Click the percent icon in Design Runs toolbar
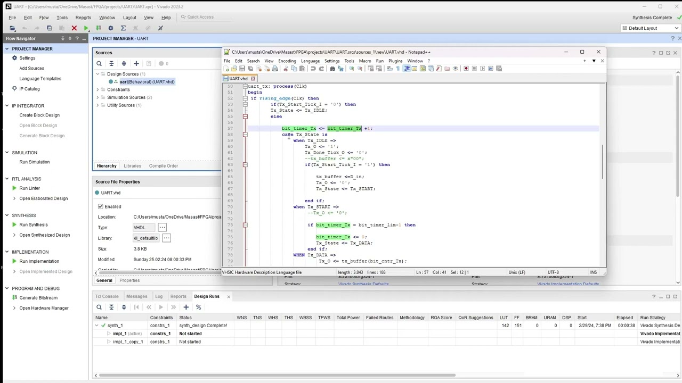 [198, 307]
